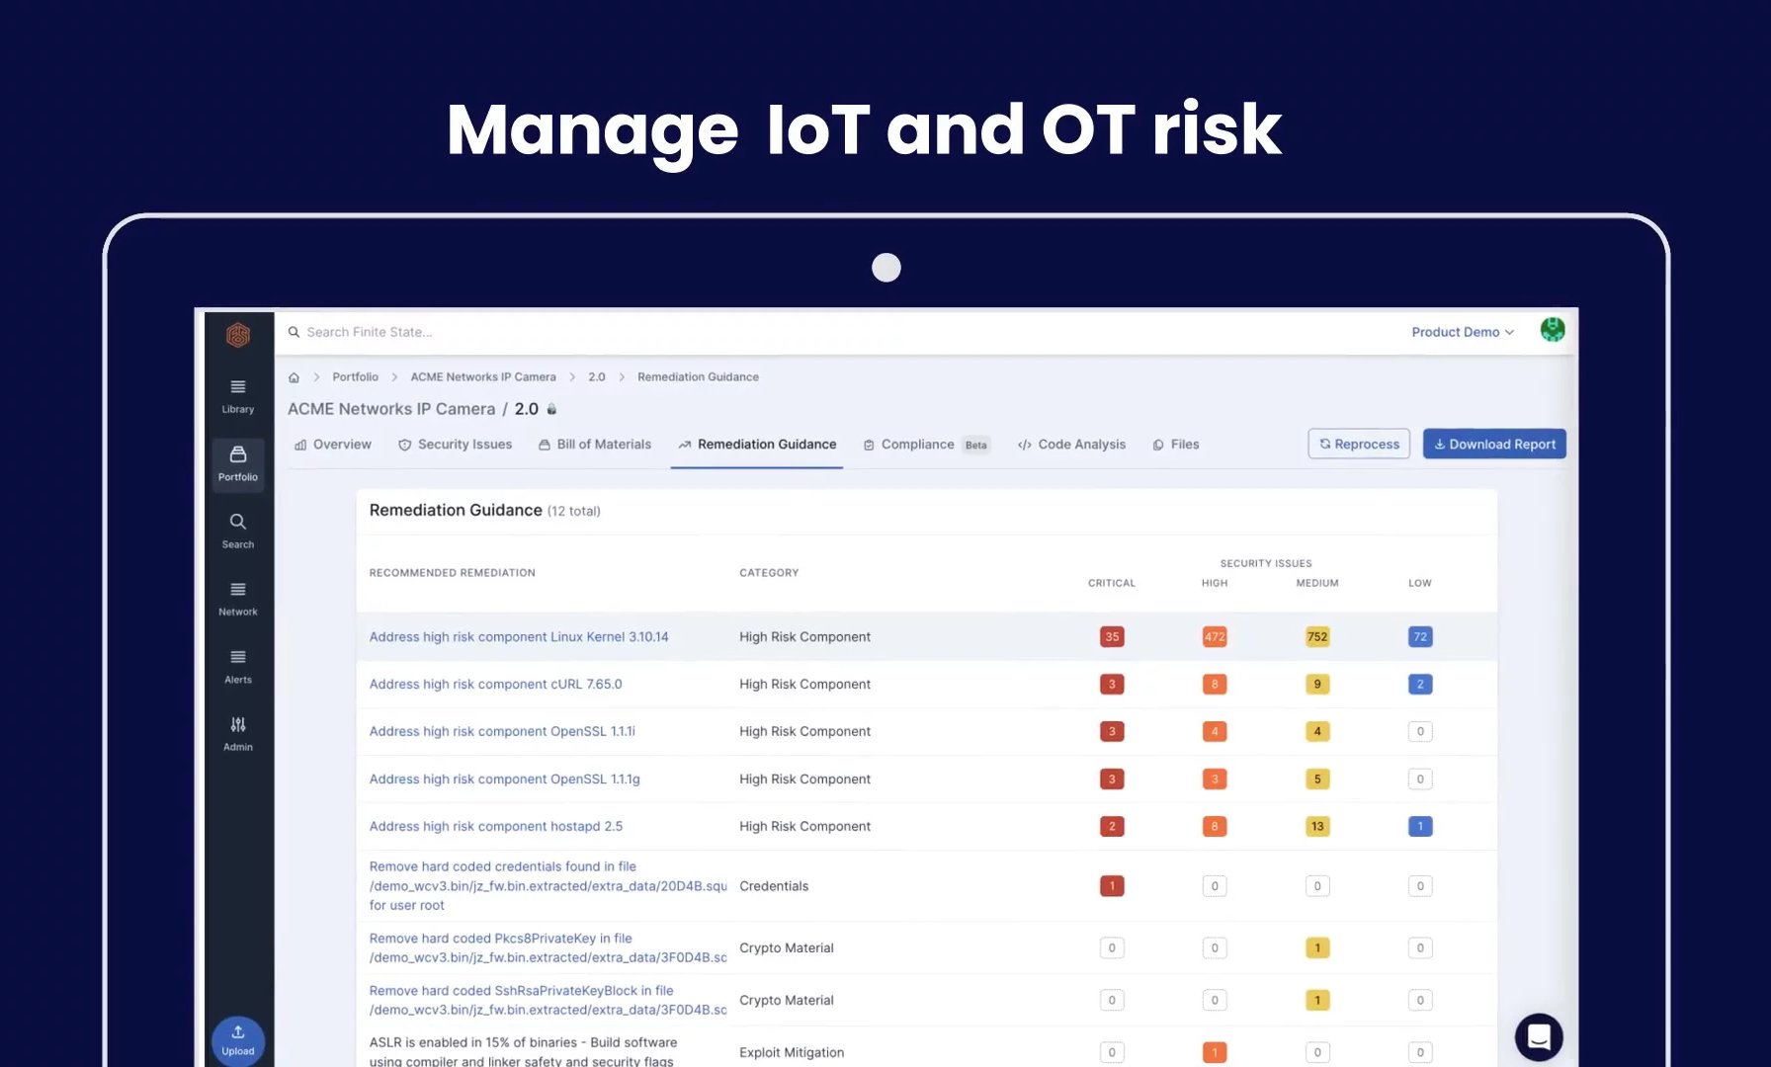The width and height of the screenshot is (1771, 1067).
Task: Click medium count 752 badge
Action: 1317,637
